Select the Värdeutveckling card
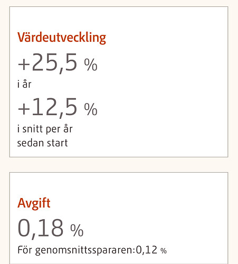Image resolution: width=238 pixels, height=264 pixels. coord(119,82)
